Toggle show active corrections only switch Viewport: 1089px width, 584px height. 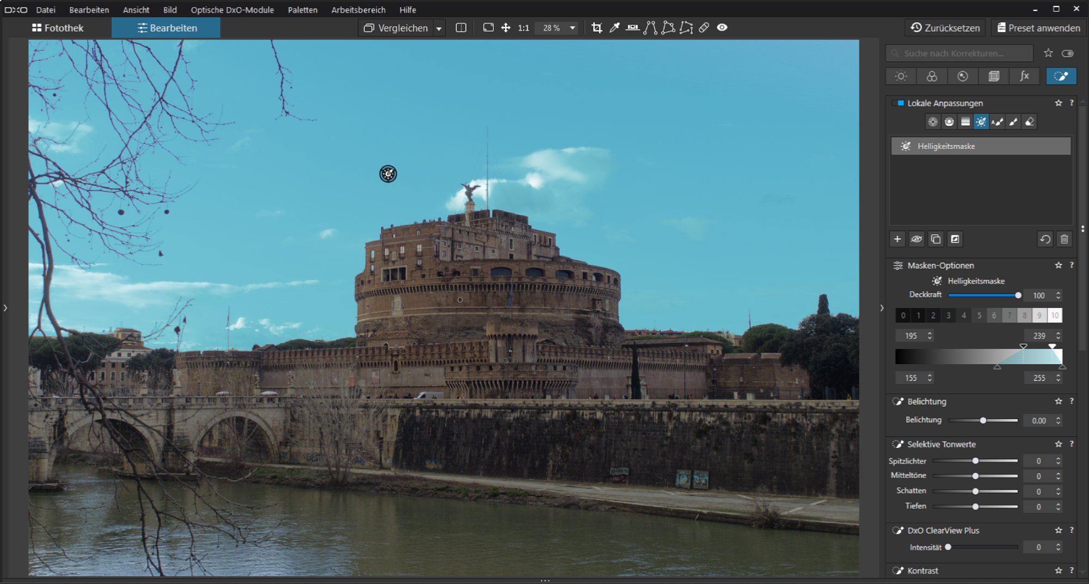(1067, 53)
